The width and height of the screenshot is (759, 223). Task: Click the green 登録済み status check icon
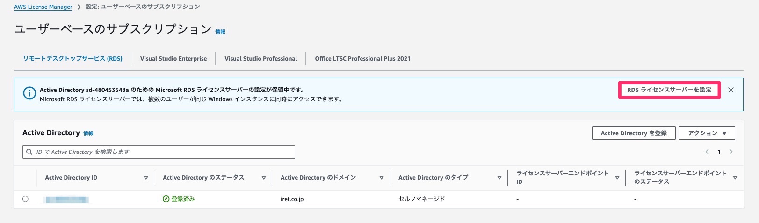click(166, 199)
